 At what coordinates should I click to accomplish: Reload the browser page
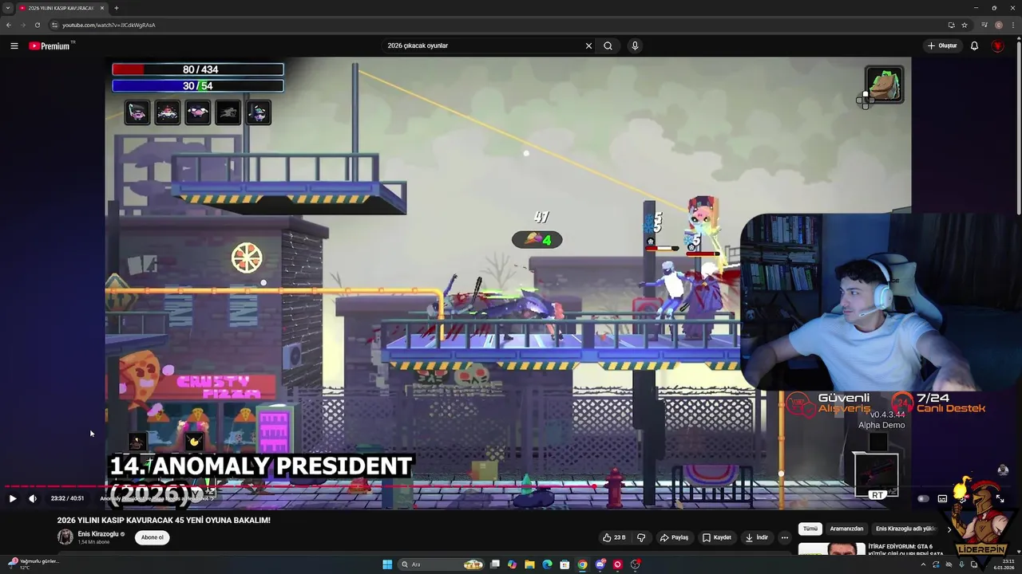[x=37, y=25]
